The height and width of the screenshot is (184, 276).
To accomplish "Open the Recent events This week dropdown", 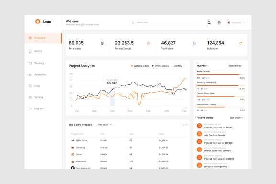I will pyautogui.click(x=237, y=118).
